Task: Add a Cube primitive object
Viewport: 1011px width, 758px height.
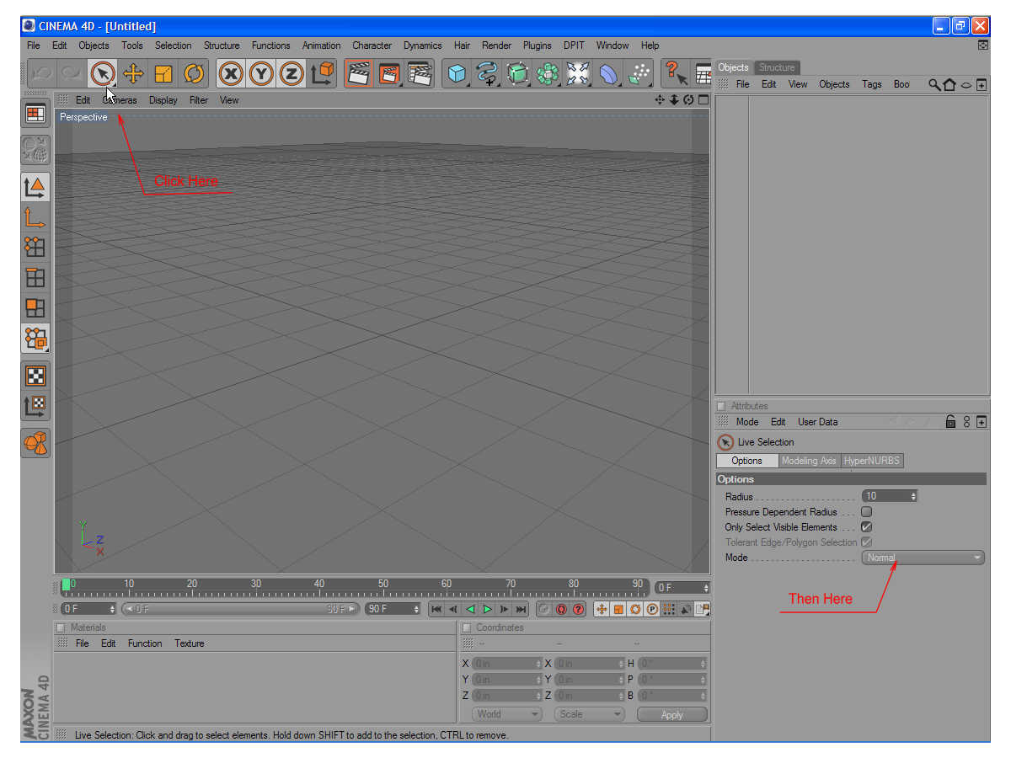Action: (457, 74)
